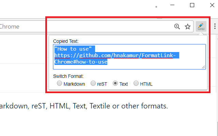Click the github.com URL line in copied text
This screenshot has width=218, height=136.
click(x=116, y=55)
